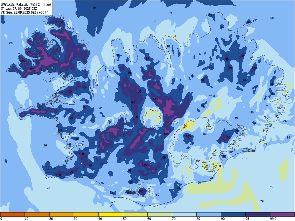Click the legend tick label '70'
Screen dimensions: 295x221
[x=174, y=219]
